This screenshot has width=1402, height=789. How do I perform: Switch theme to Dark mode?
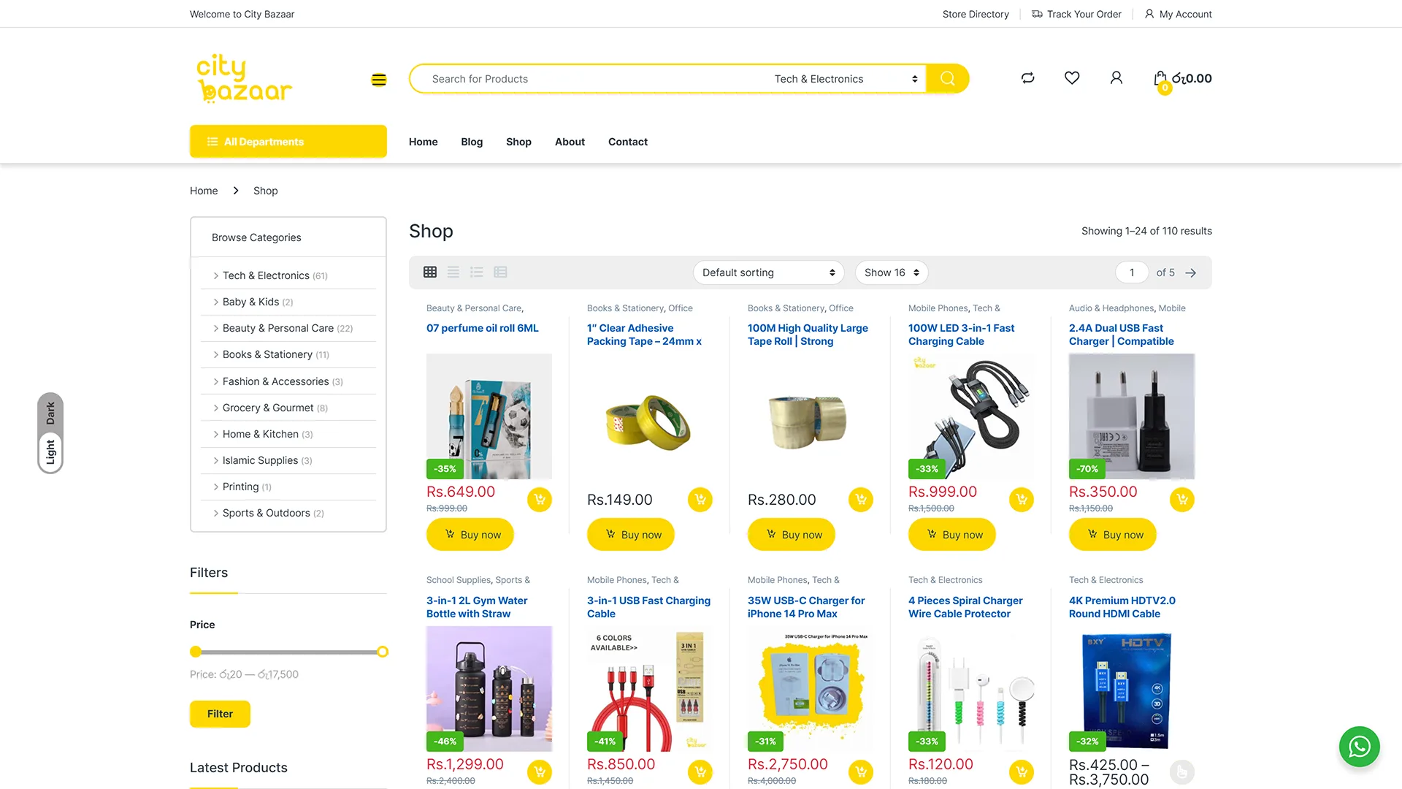coord(50,413)
